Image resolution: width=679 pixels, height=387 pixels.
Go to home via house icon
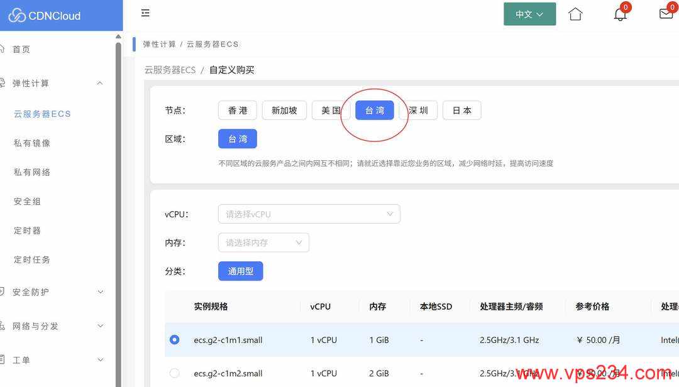(575, 14)
